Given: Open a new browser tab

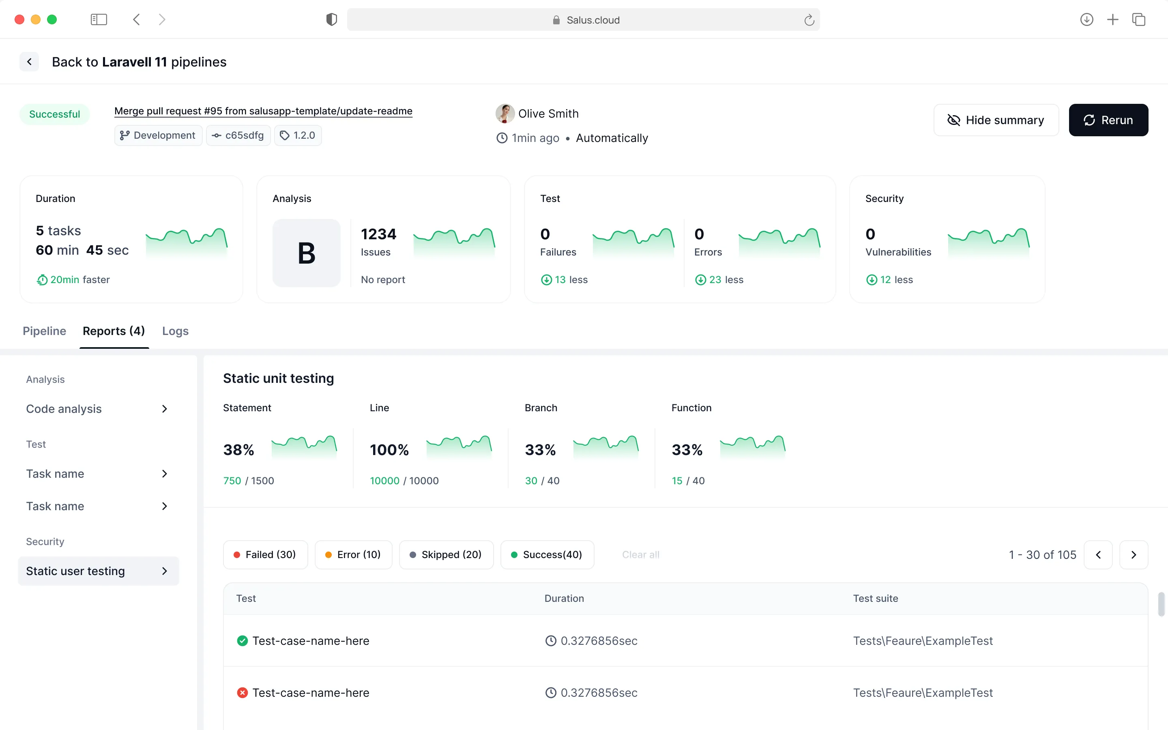Looking at the screenshot, I should (1112, 19).
